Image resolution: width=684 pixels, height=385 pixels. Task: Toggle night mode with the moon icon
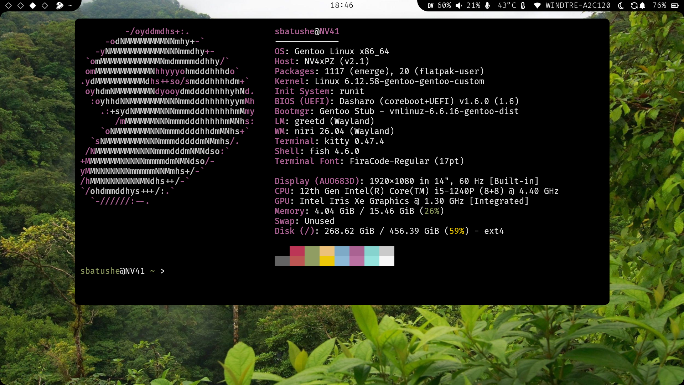pyautogui.click(x=621, y=5)
